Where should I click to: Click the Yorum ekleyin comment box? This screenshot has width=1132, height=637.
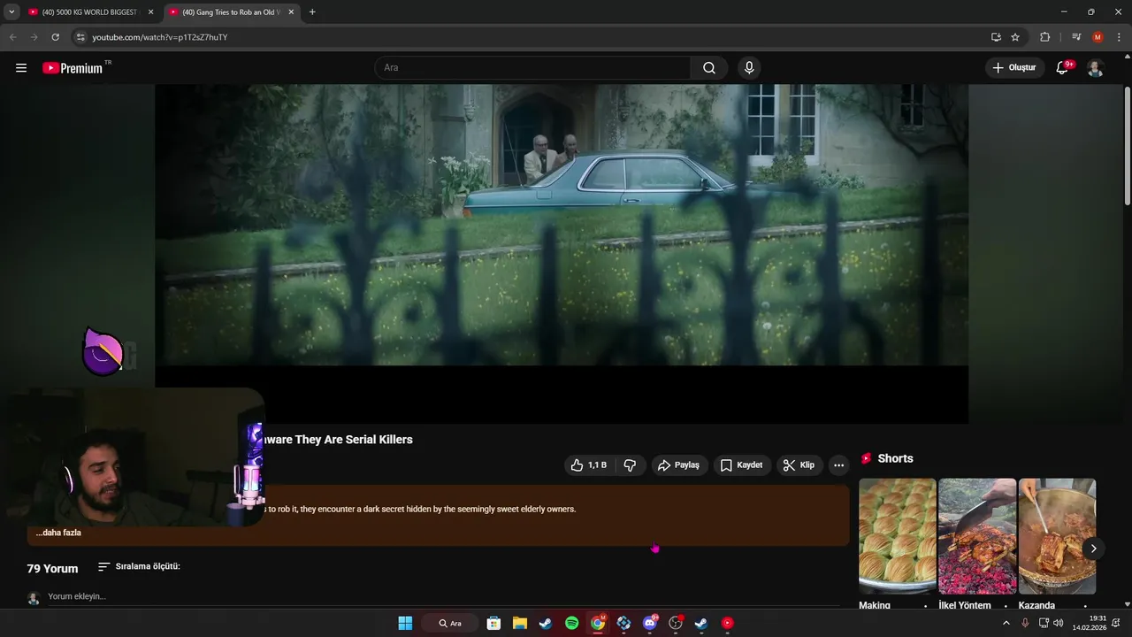[x=442, y=596]
